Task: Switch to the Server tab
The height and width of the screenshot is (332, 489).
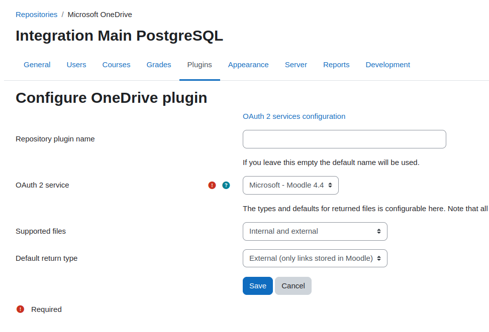Action: click(296, 65)
